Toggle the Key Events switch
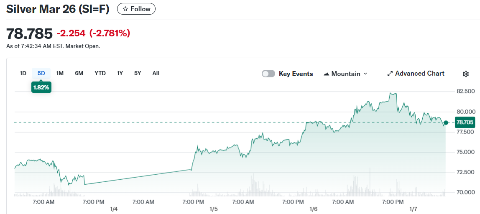Screen dimensions: 480x214 [268, 74]
